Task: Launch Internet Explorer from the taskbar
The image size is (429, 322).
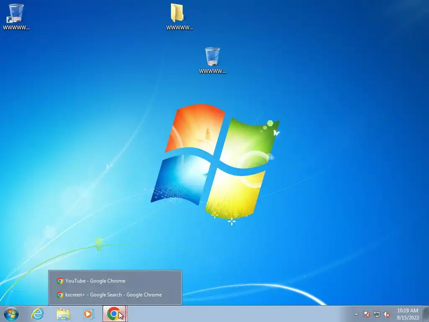Action: [37, 314]
